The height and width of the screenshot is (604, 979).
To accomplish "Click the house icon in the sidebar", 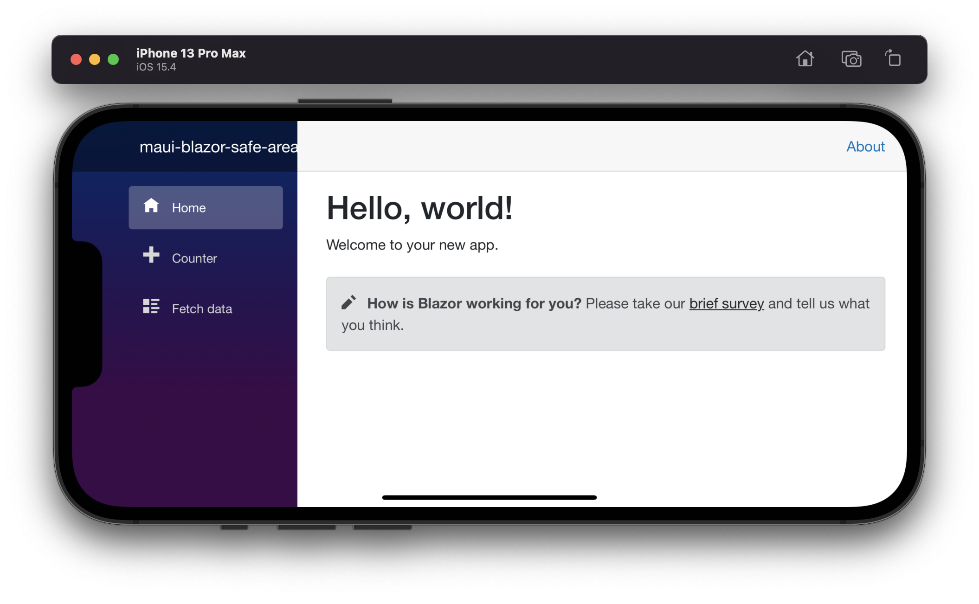I will click(x=151, y=206).
